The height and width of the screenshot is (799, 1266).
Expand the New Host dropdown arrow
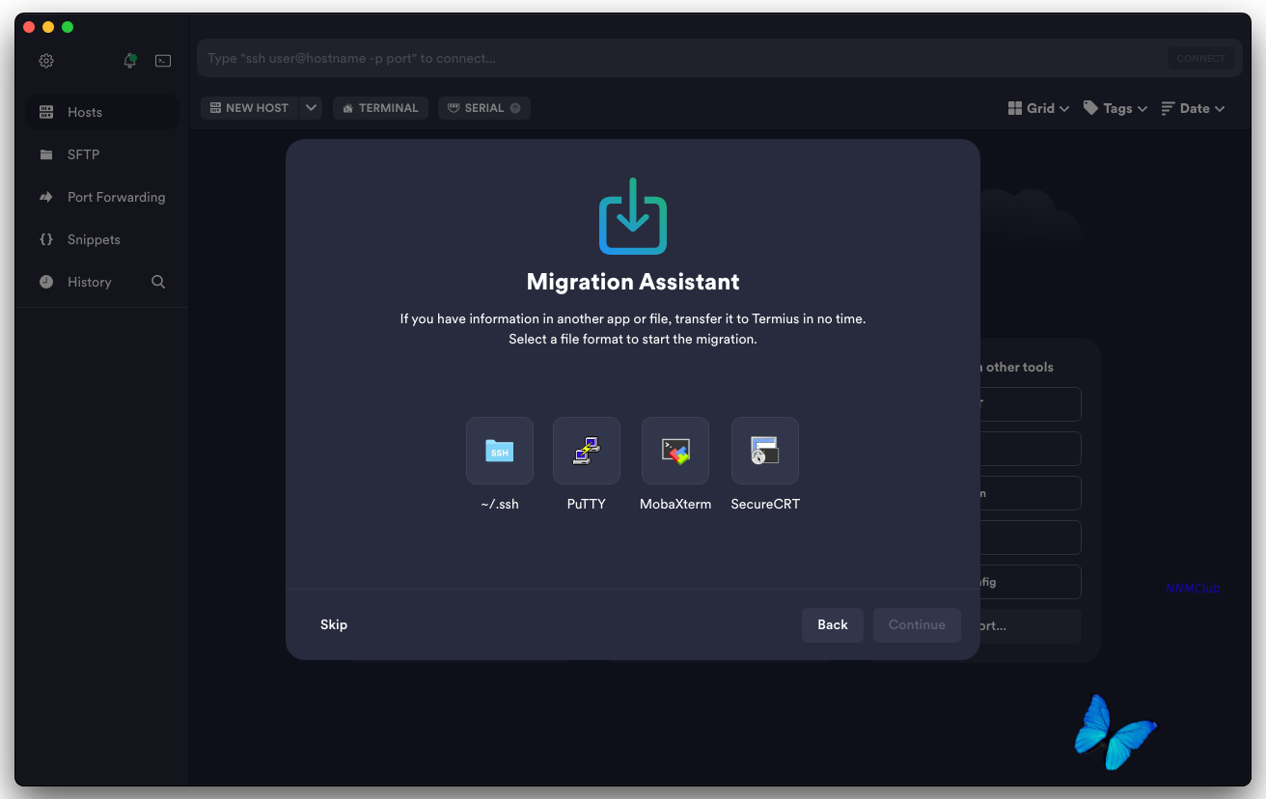pos(311,108)
